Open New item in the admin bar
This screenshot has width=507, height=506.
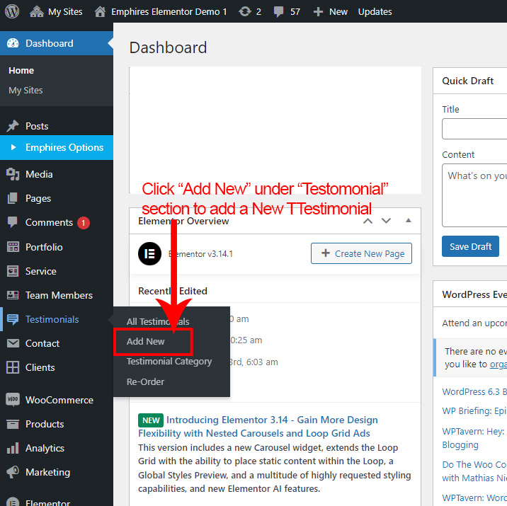tap(331, 11)
